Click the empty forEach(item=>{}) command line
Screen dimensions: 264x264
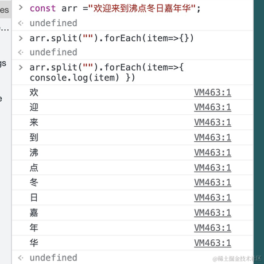point(112,38)
